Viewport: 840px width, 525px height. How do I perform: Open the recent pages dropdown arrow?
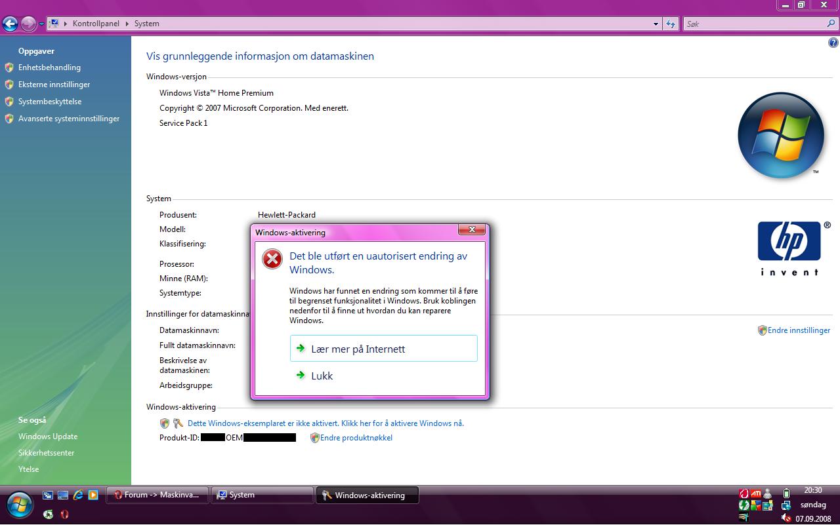point(42,24)
